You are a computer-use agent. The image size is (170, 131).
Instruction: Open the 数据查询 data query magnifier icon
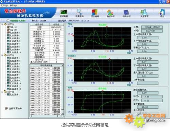[x=80, y=13]
